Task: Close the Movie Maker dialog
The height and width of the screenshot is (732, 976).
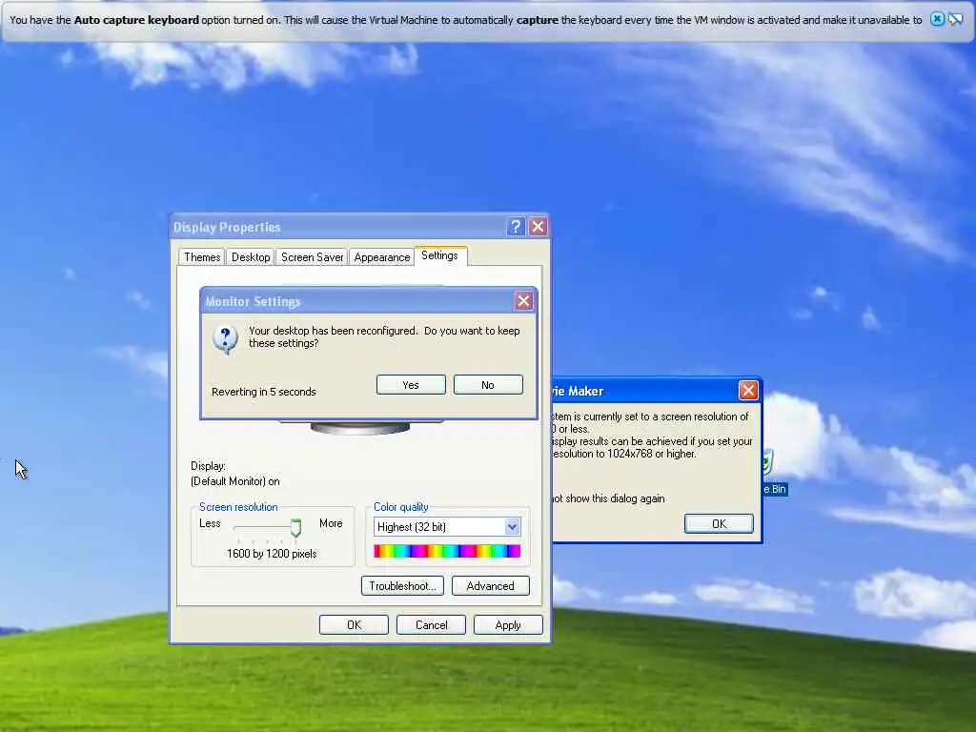Action: coord(748,390)
